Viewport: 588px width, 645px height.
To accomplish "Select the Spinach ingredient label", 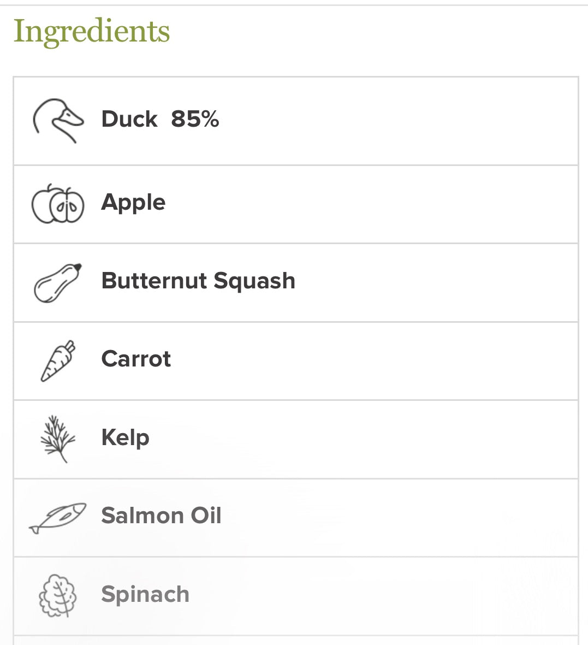I will [145, 594].
